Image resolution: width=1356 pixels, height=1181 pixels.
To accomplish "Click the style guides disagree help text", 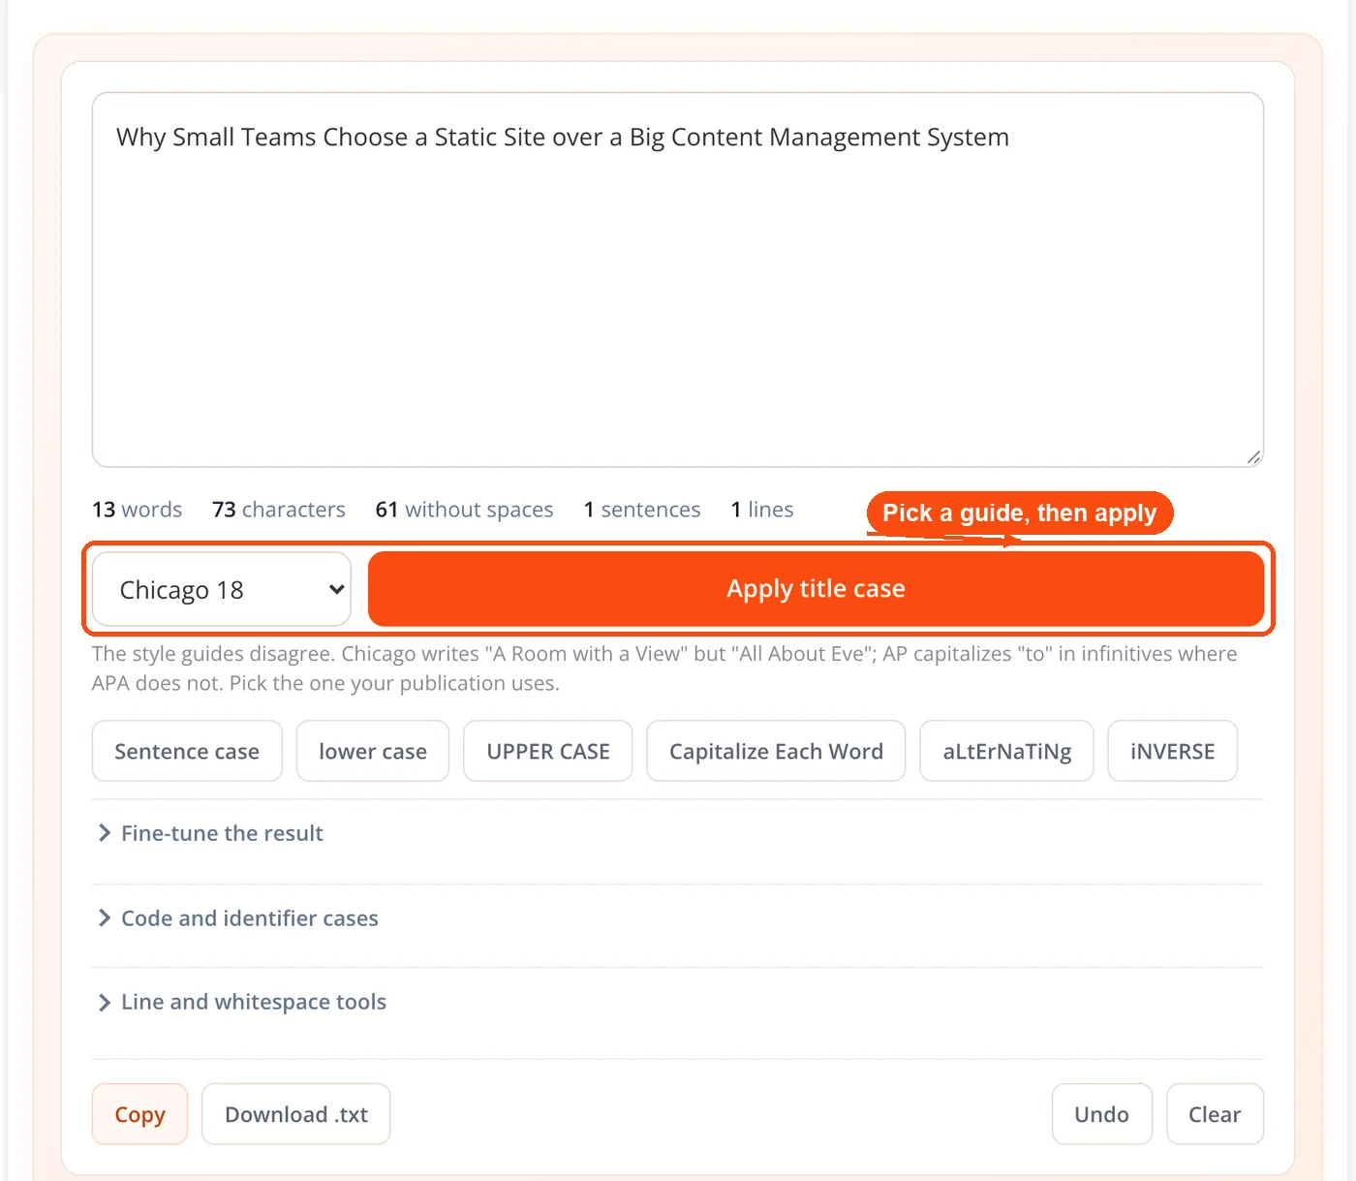I will pyautogui.click(x=664, y=668).
